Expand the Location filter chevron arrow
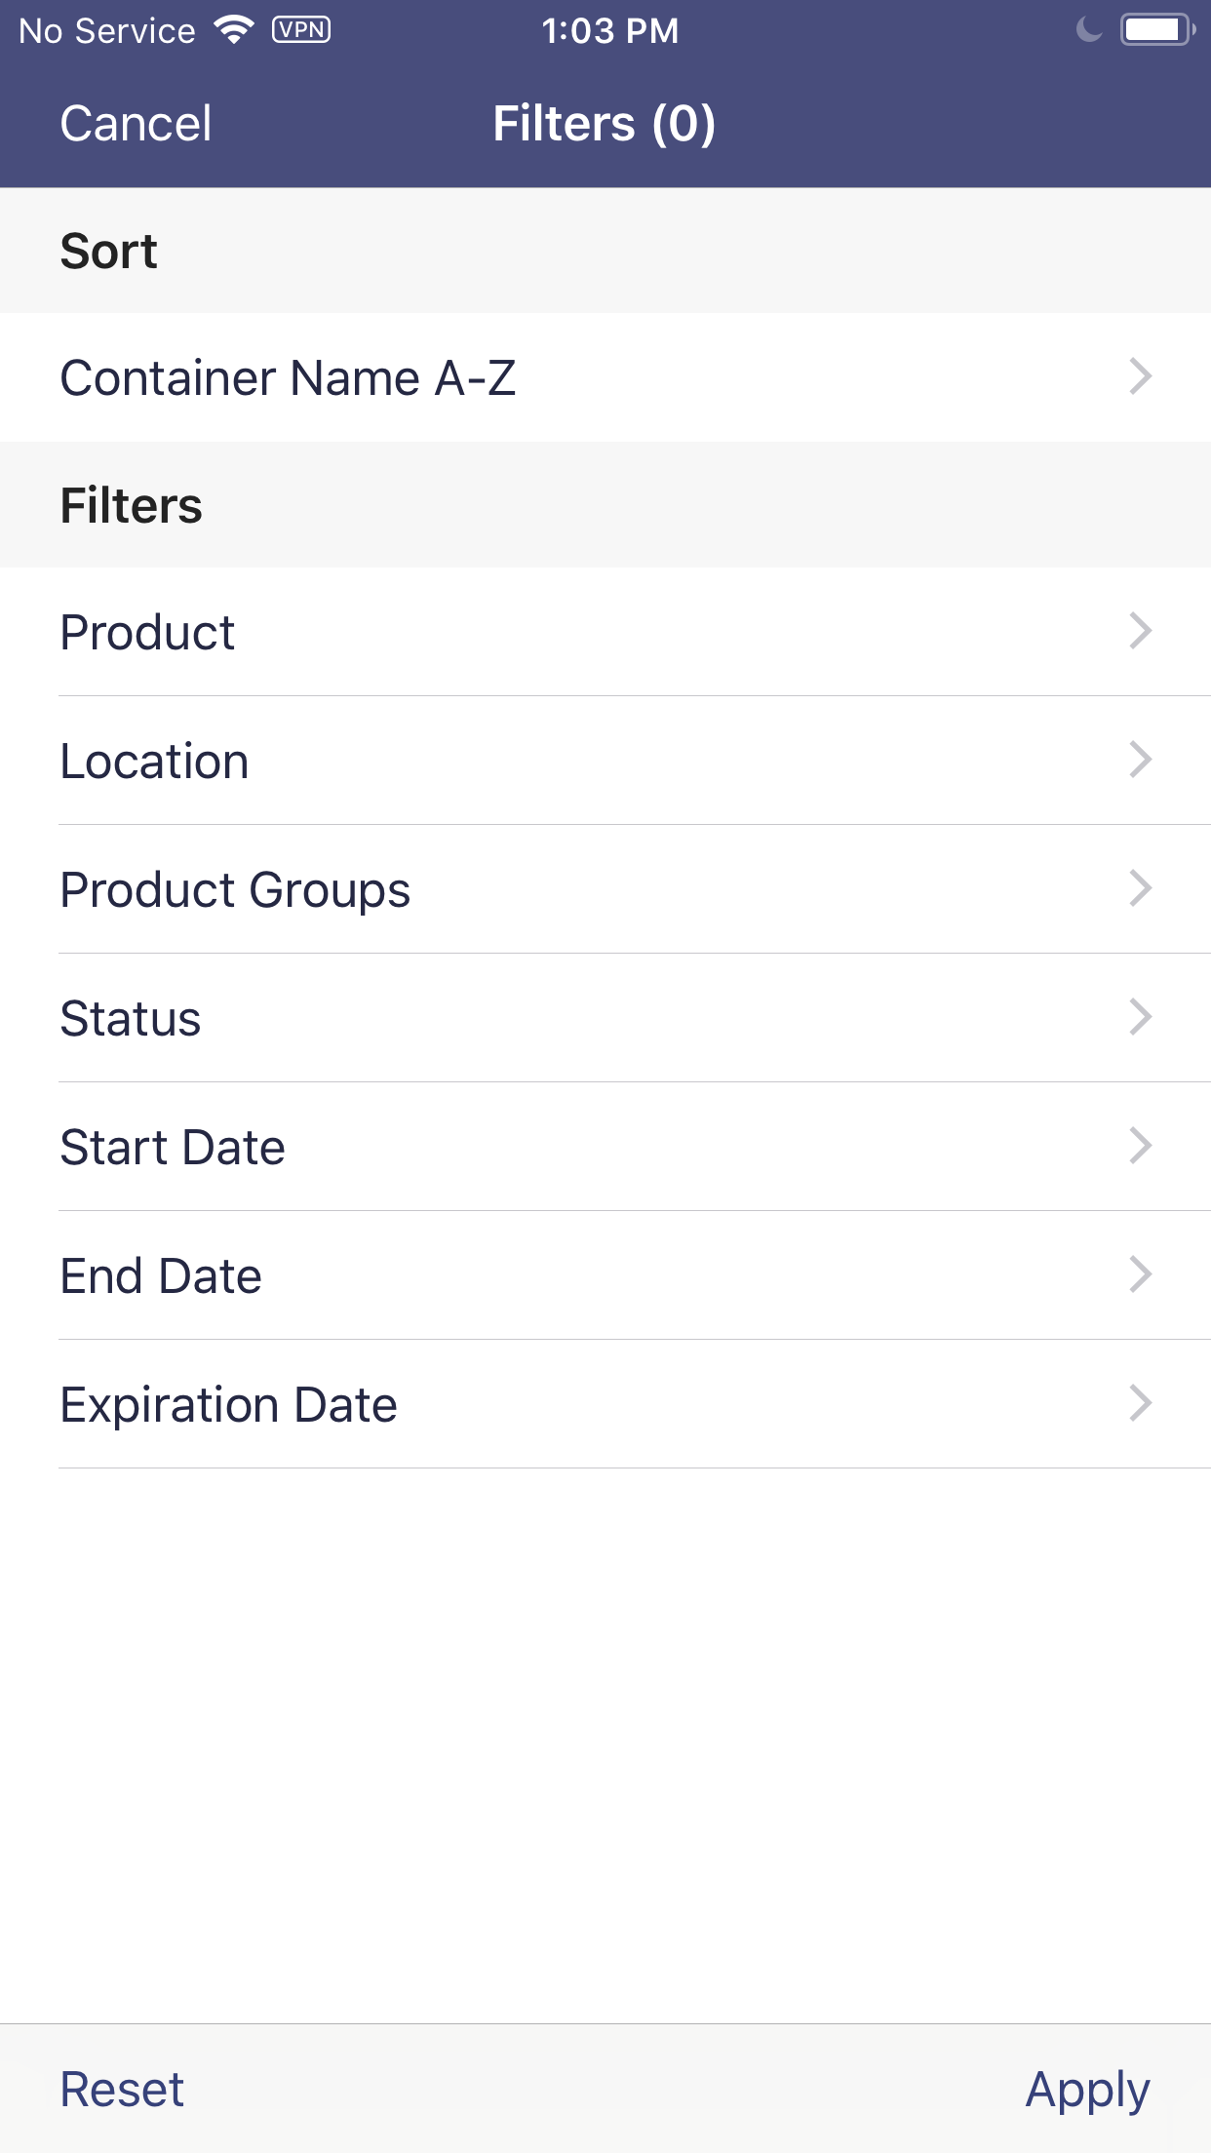 point(1140,760)
